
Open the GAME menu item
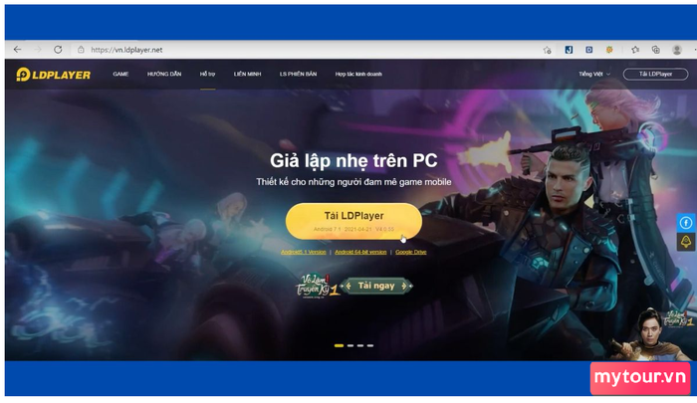(x=120, y=74)
